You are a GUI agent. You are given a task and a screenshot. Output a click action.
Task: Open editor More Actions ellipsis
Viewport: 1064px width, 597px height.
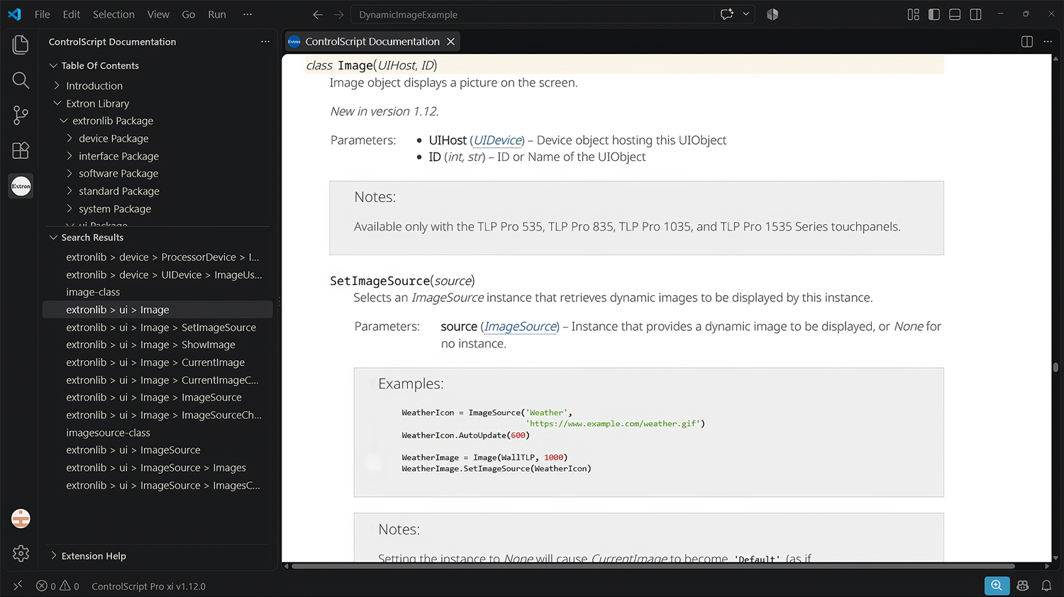pyautogui.click(x=1048, y=42)
